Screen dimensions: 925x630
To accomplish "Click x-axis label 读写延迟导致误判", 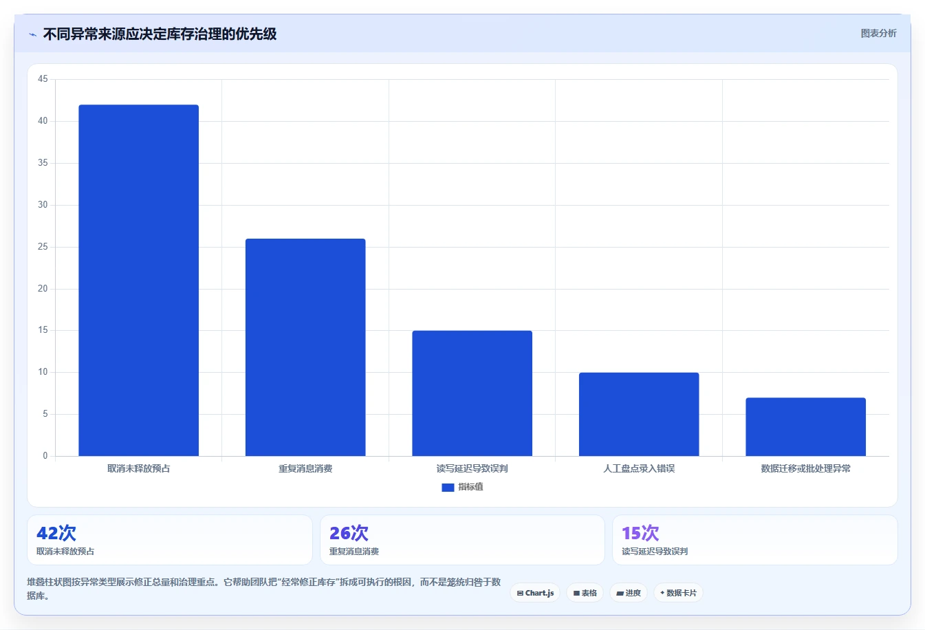I will pos(472,468).
